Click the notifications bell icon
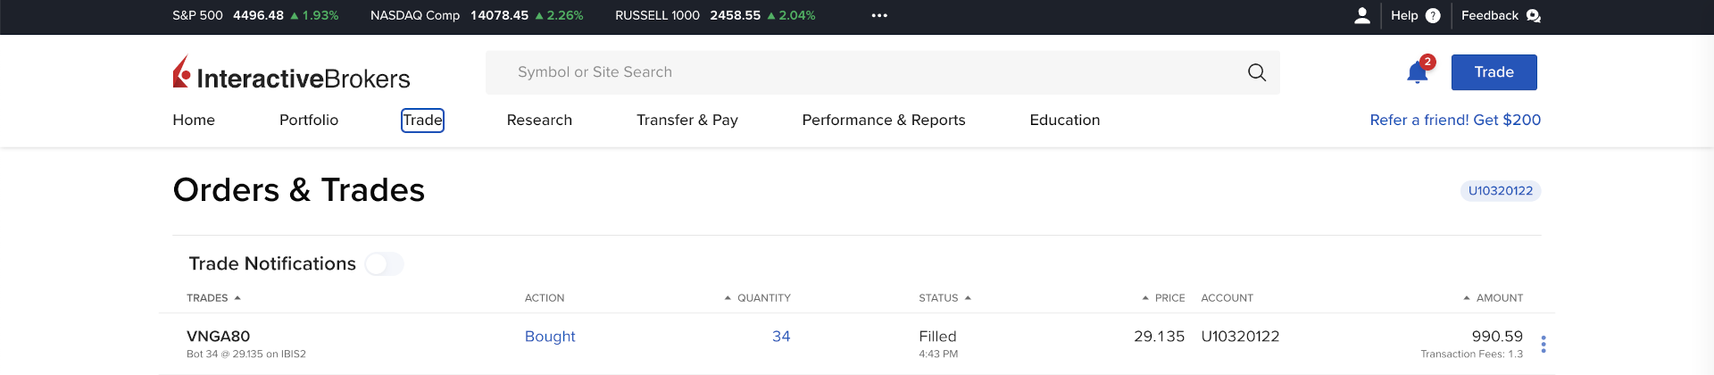This screenshot has height=375, width=1714. 1417,72
